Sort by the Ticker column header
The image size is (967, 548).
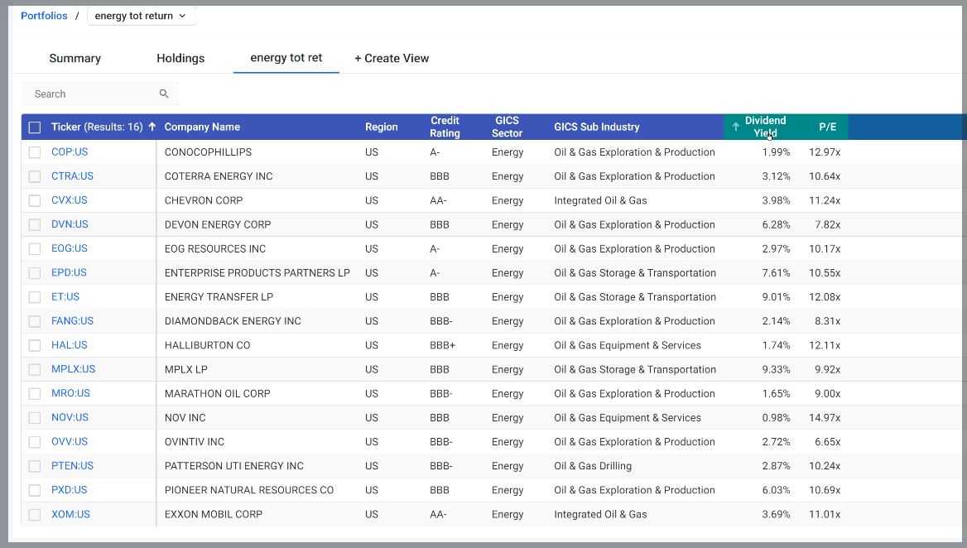pos(97,127)
